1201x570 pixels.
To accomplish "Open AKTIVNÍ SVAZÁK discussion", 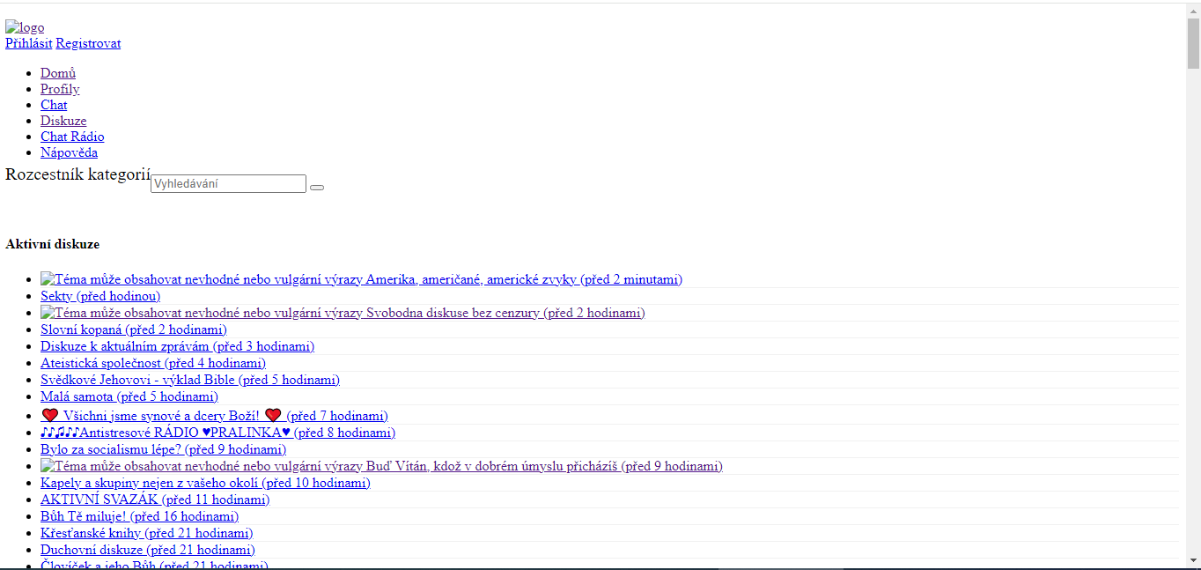I will (155, 500).
